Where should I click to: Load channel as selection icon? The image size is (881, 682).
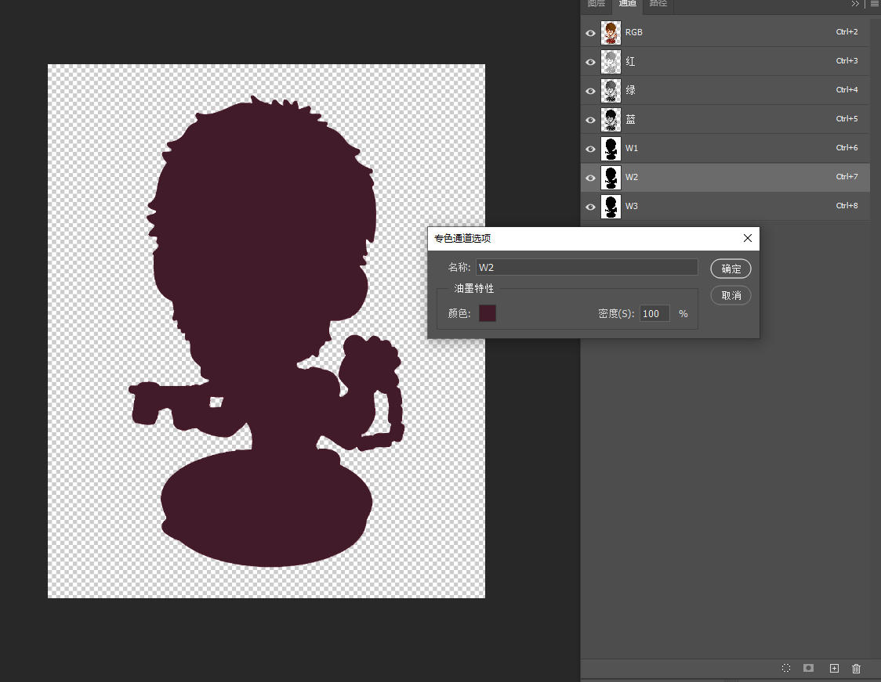[x=785, y=668]
